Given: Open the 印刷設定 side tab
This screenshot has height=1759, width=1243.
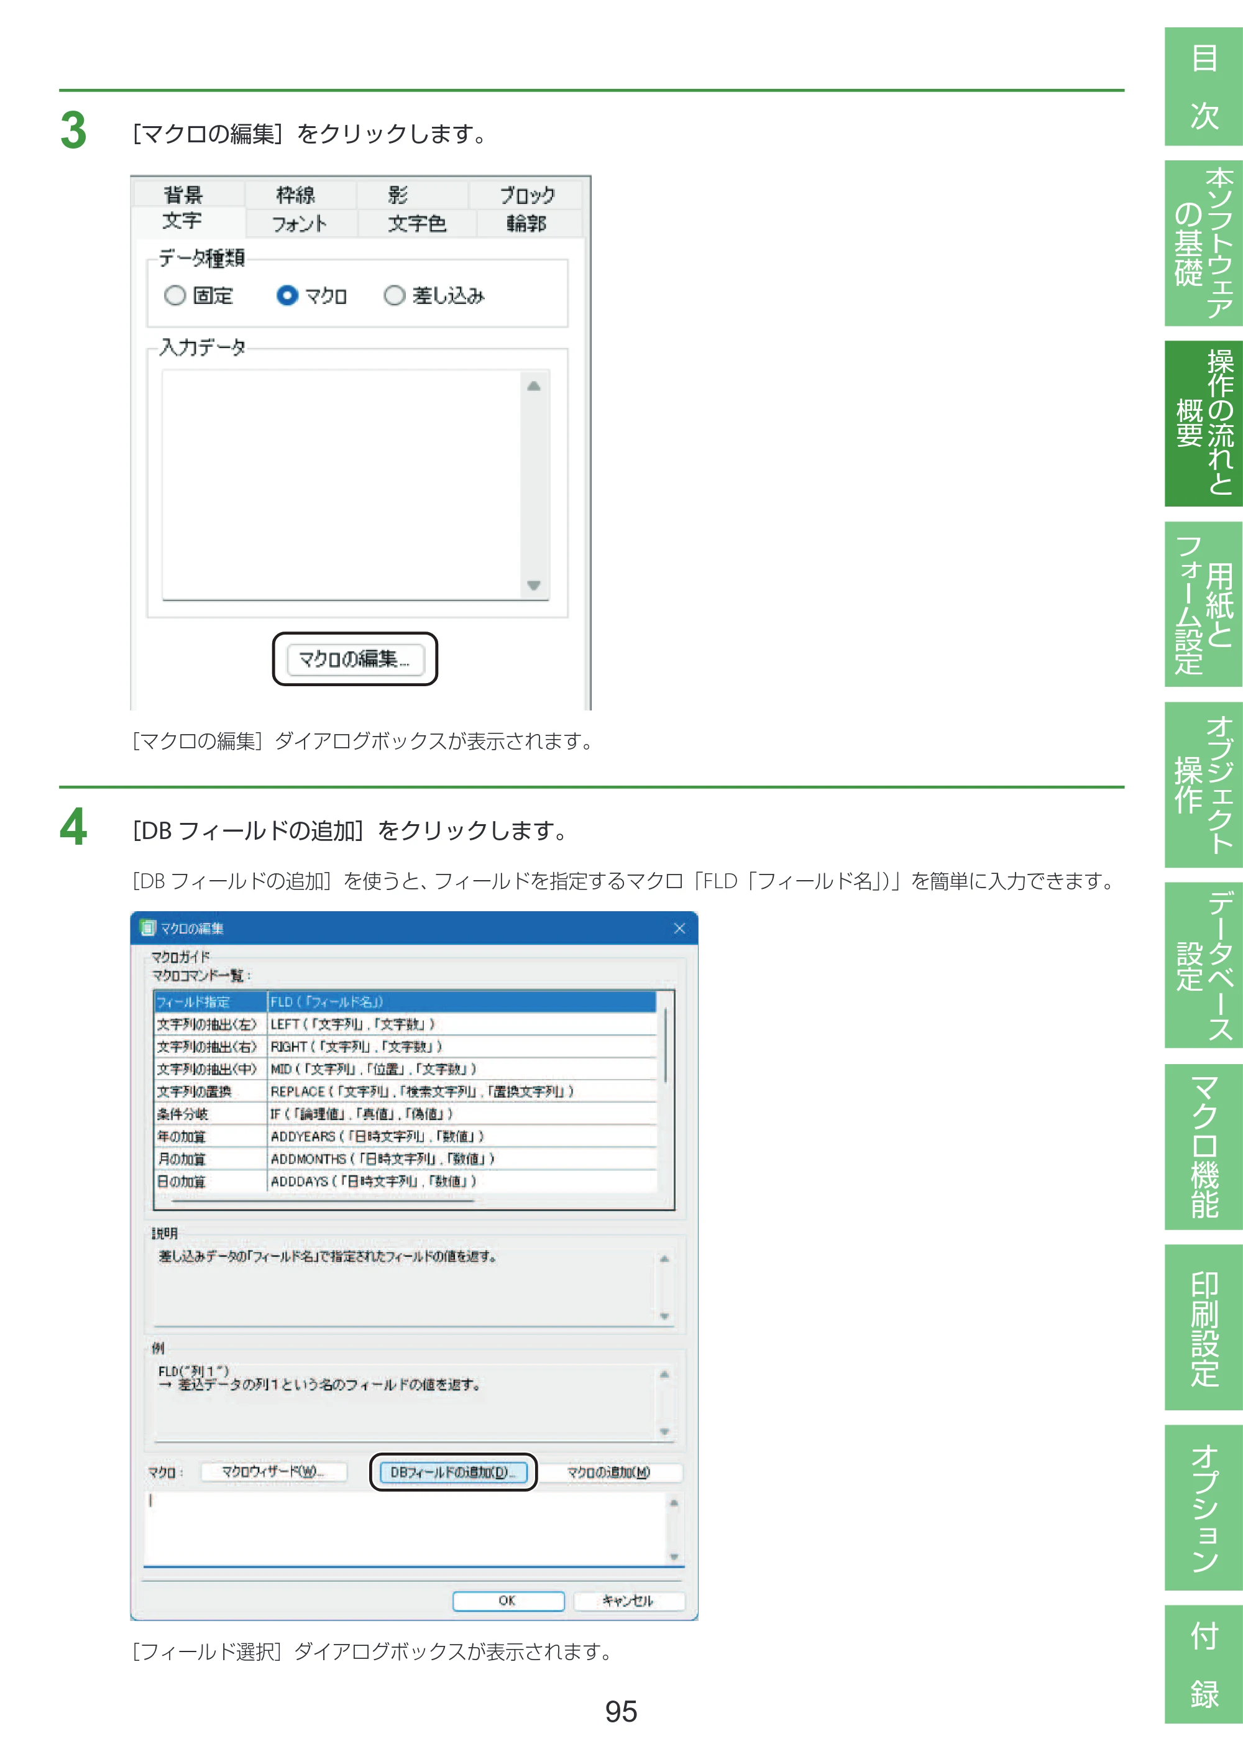Looking at the screenshot, I should coord(1203,1327).
